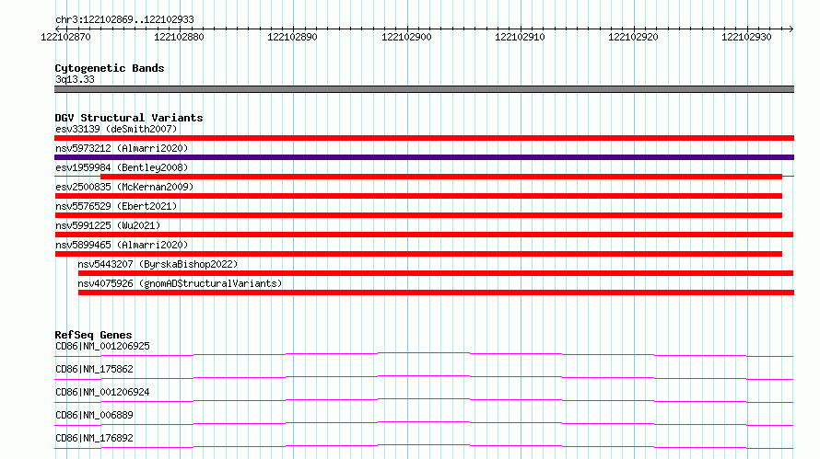820x459 pixels.
Task: Open variant nsv5899465 (Almarri2020) label
Action: [122, 245]
